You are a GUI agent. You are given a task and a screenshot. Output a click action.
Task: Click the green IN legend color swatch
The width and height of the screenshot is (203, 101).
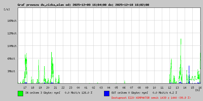pos(20,93)
